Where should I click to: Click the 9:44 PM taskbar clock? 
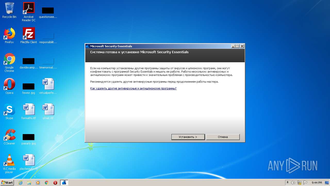(x=317, y=183)
